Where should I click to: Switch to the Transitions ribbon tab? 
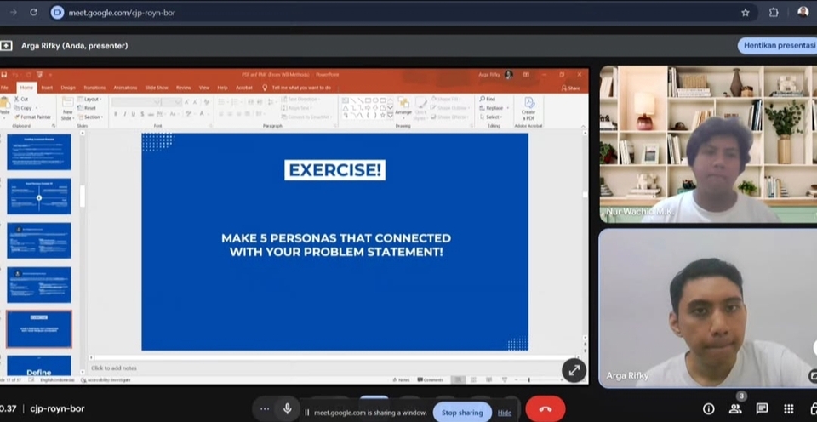pos(94,88)
